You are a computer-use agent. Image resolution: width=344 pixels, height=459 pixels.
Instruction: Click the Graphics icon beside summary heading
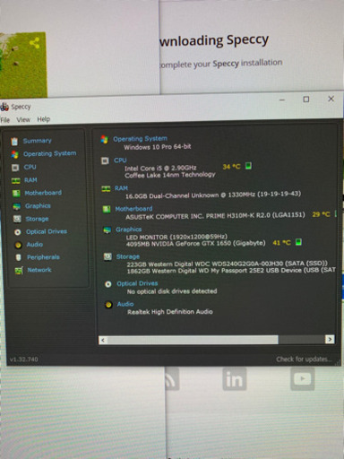click(x=107, y=230)
